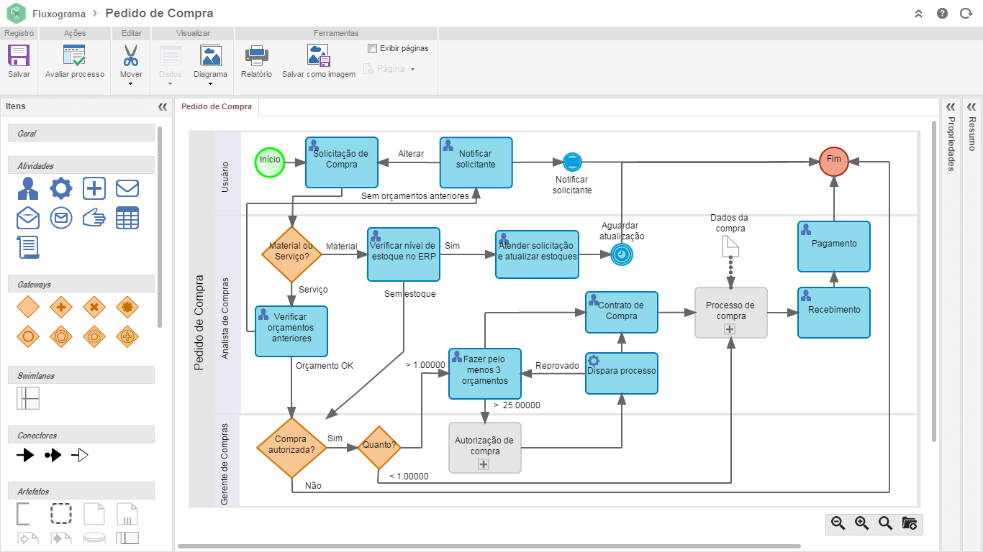Collapse the Itens panel
The image size is (983, 552).
163,106
